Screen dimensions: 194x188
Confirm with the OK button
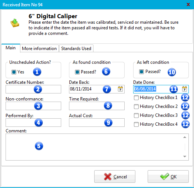click(x=168, y=177)
